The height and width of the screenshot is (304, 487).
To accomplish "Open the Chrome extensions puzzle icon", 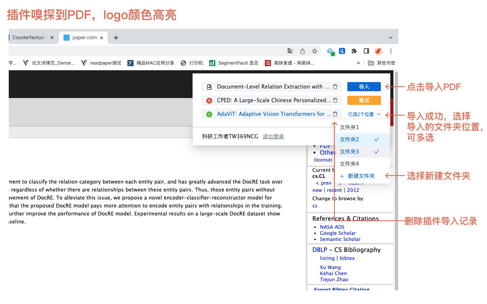I will 354,51.
